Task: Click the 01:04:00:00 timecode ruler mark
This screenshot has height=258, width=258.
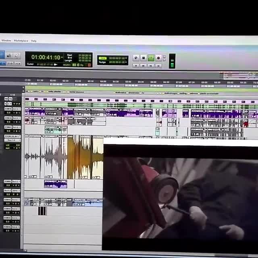Action: pos(106,85)
